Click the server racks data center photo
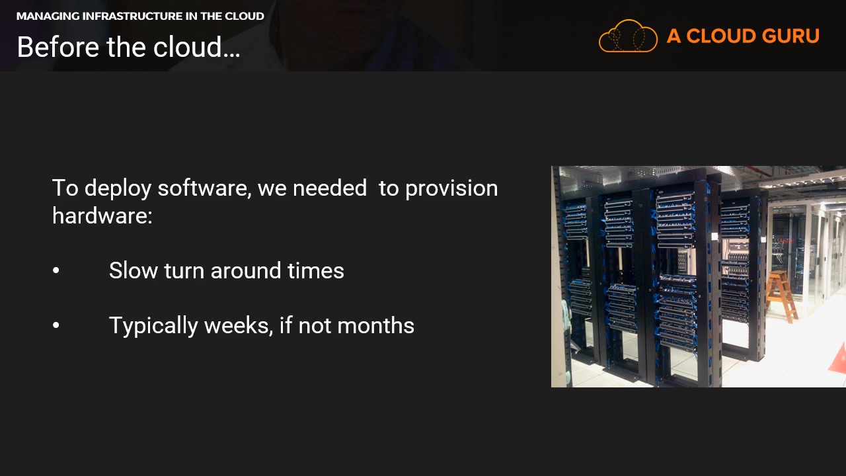This screenshot has height=476, width=846. point(699,276)
